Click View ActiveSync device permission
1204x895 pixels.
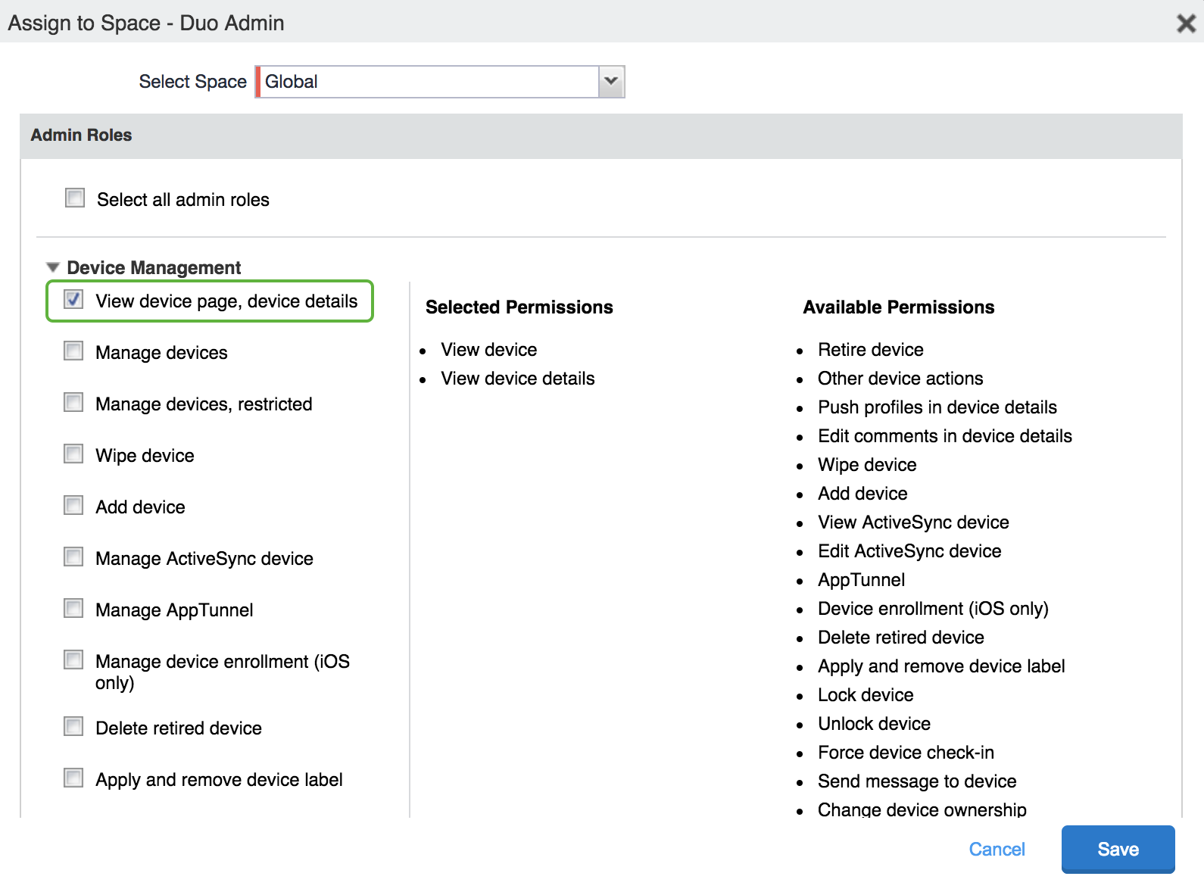pos(912,522)
